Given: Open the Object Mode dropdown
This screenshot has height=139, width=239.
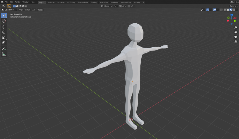Looking at the screenshot, I should point(9,10).
